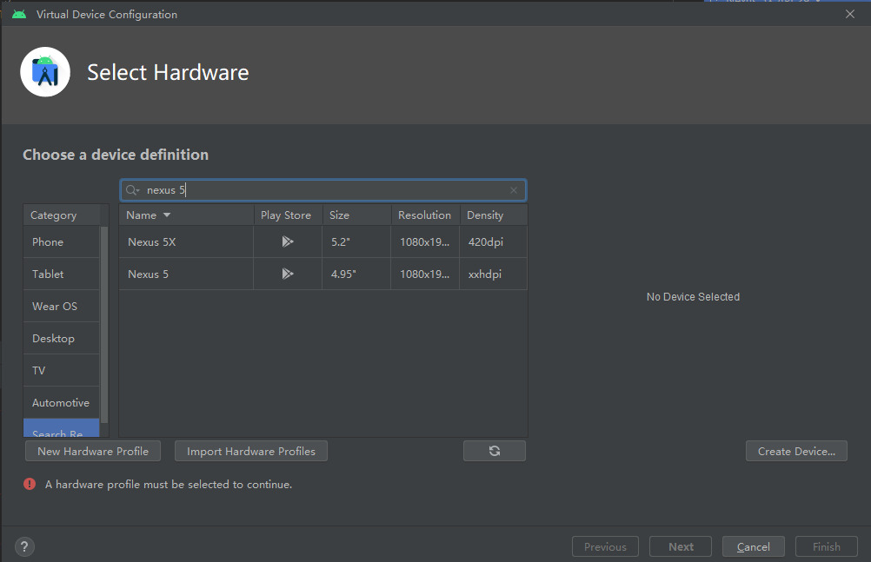Select the Desktop category
Viewport: 871px width, 562px height.
coord(61,339)
